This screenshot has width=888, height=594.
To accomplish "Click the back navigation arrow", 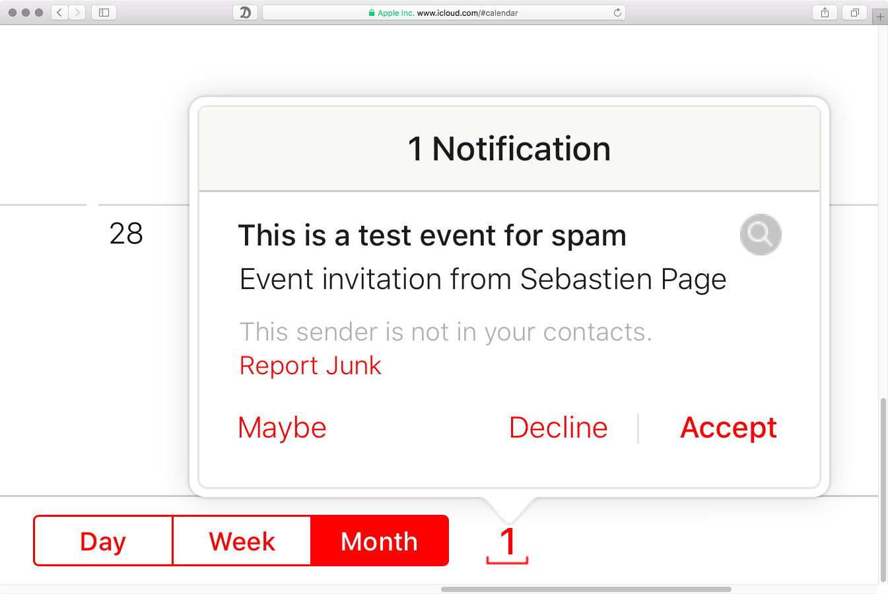I will (x=59, y=12).
